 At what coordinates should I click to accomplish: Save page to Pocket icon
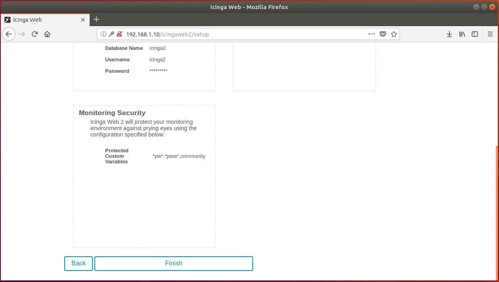383,34
